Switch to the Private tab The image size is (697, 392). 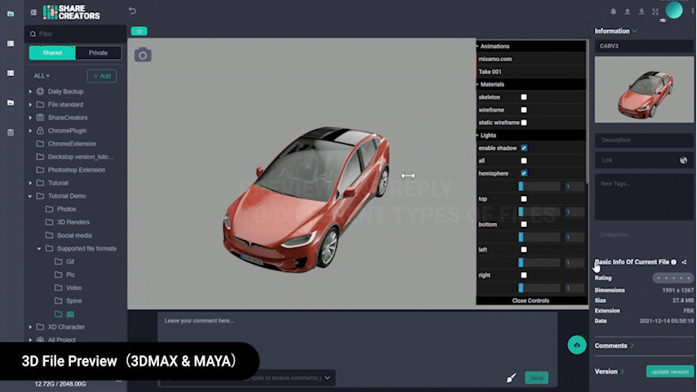click(x=98, y=52)
